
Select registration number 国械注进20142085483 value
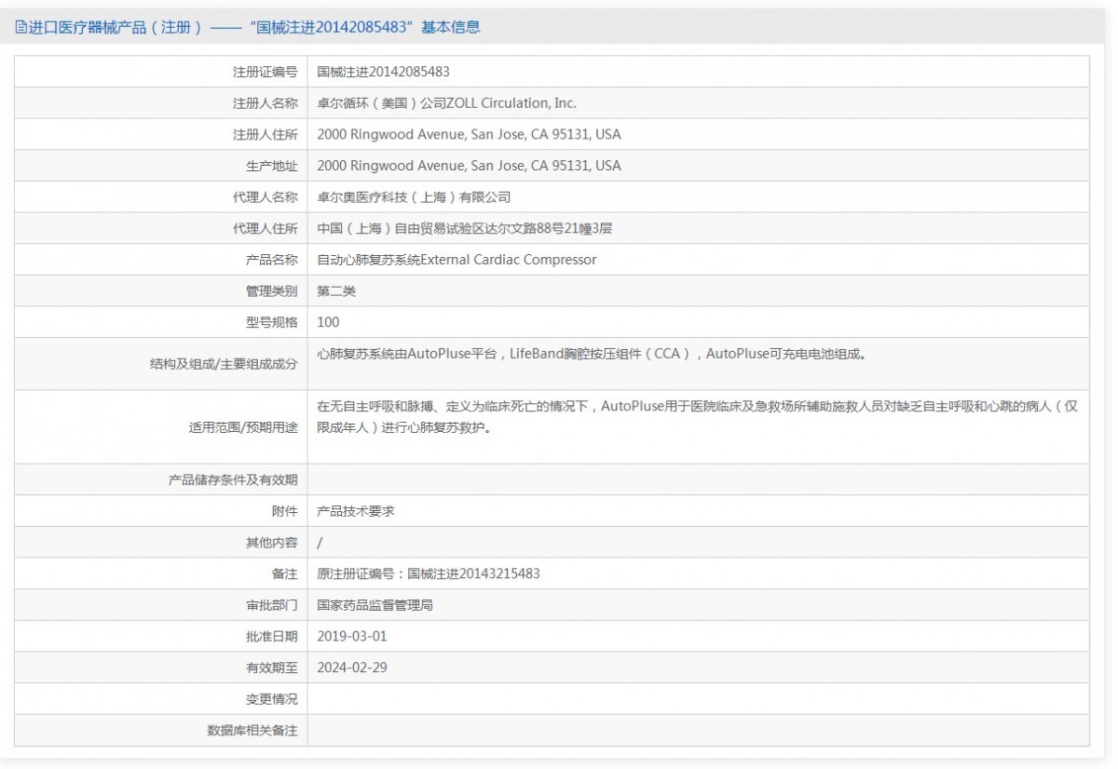(383, 72)
